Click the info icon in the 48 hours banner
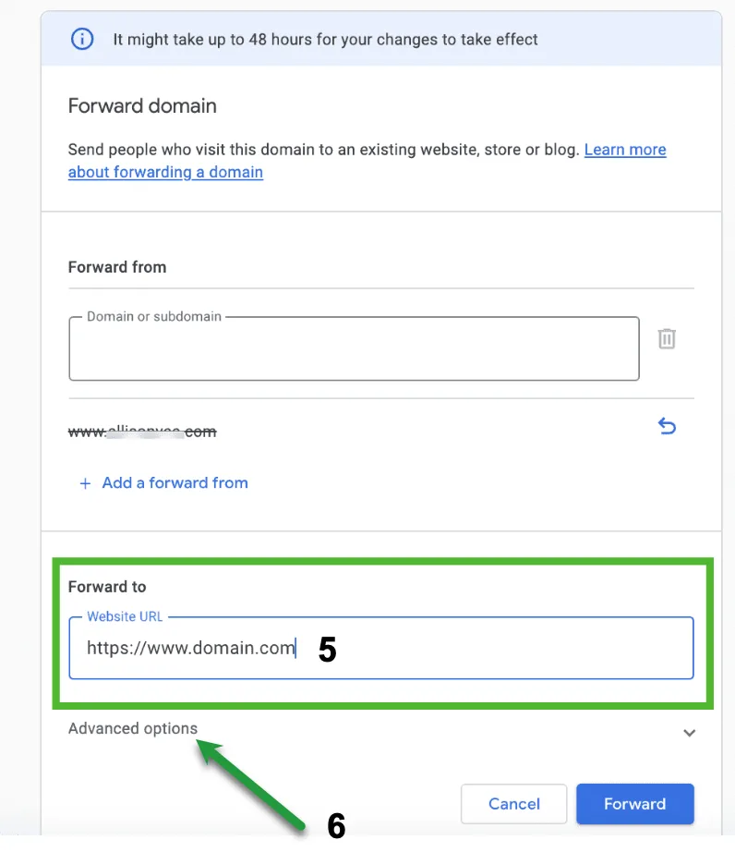This screenshot has width=735, height=852. [82, 39]
